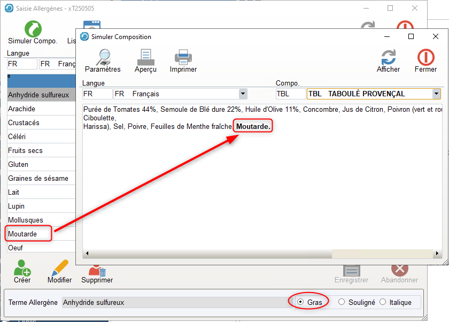
Task: Select the Souligné radio button
Action: pyautogui.click(x=342, y=302)
